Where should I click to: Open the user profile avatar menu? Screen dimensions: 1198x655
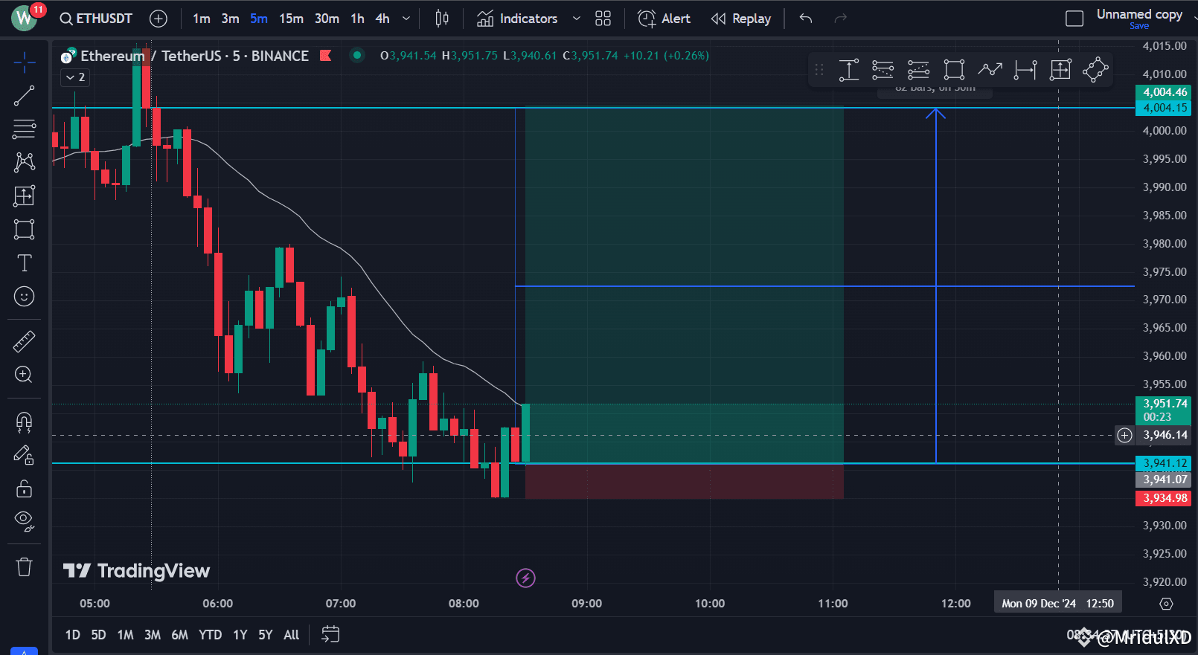click(x=24, y=18)
